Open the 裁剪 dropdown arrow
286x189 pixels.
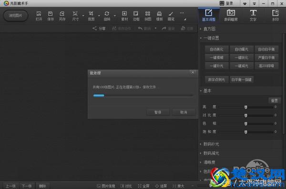pyautogui.click(x=99, y=16)
